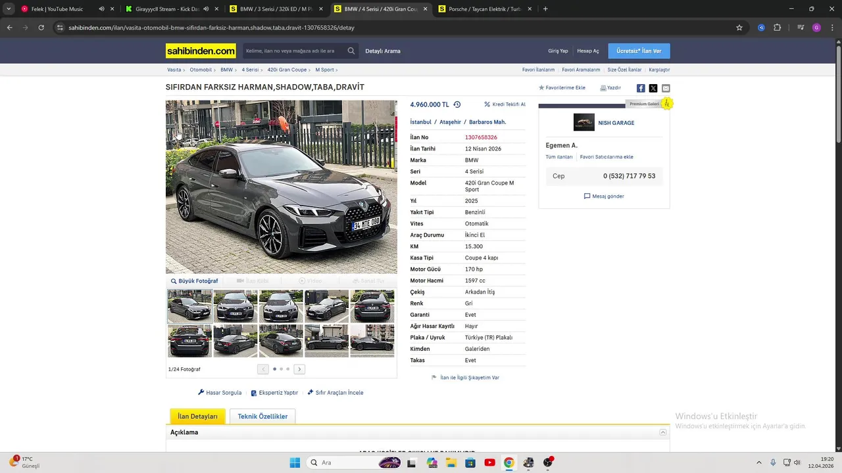This screenshot has height=473, width=842.
Task: Switch to the Teknik Özellikler tab
Action: tap(262, 416)
